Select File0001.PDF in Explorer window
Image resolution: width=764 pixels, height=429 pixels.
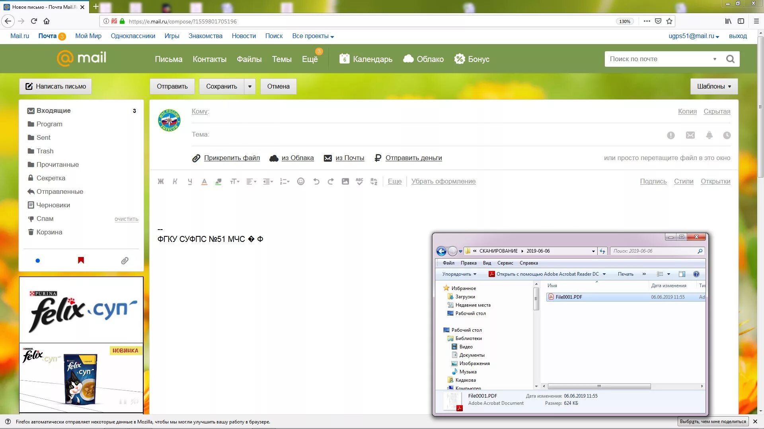(x=569, y=297)
